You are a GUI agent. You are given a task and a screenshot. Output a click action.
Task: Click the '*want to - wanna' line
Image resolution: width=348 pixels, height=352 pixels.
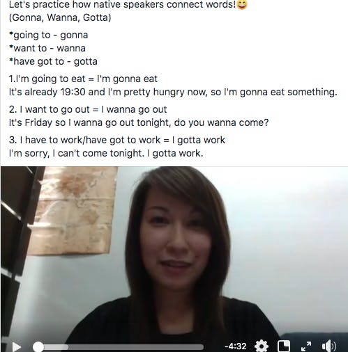pyautogui.click(x=47, y=48)
